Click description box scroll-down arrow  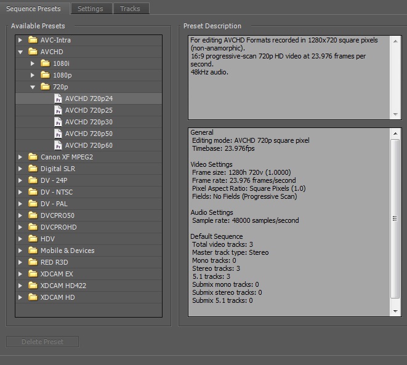click(x=395, y=114)
